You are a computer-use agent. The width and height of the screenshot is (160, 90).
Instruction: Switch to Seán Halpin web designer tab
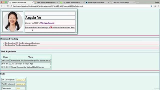point(46,2)
